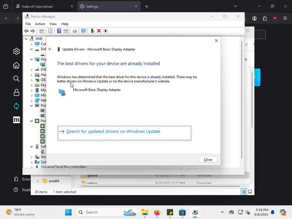The width and height of the screenshot is (292, 219).
Task: Click Disable device down-arrow circle icon
Action: tap(106, 31)
